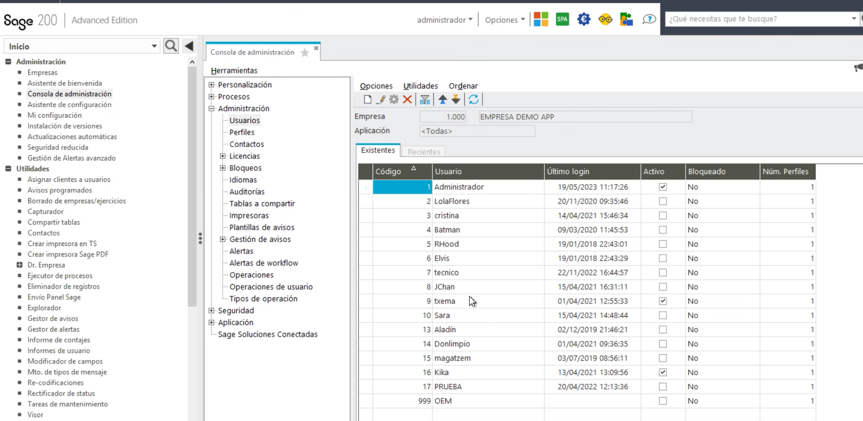Screen dimensions: 863x421
Task: Refresh the user list with blue arrows icon
Action: click(x=474, y=100)
